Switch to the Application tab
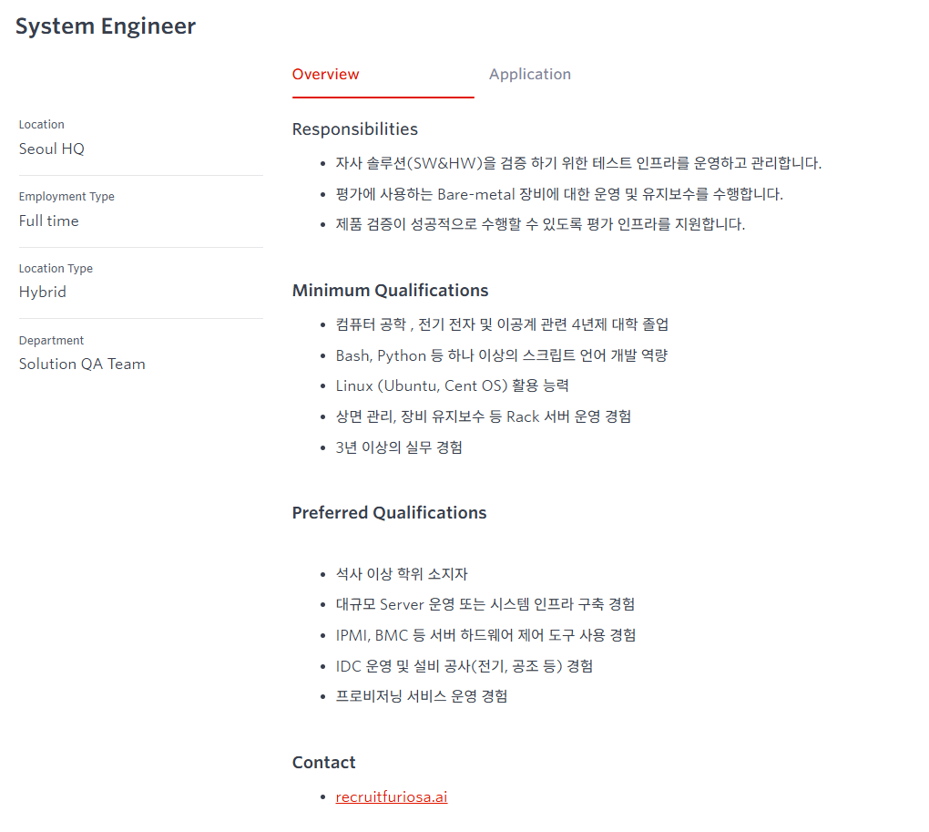The image size is (929, 832). tap(529, 75)
